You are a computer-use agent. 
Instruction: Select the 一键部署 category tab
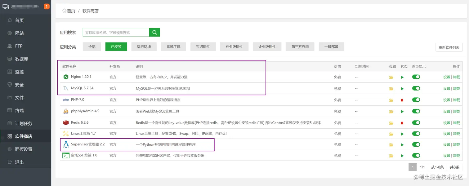(331, 47)
